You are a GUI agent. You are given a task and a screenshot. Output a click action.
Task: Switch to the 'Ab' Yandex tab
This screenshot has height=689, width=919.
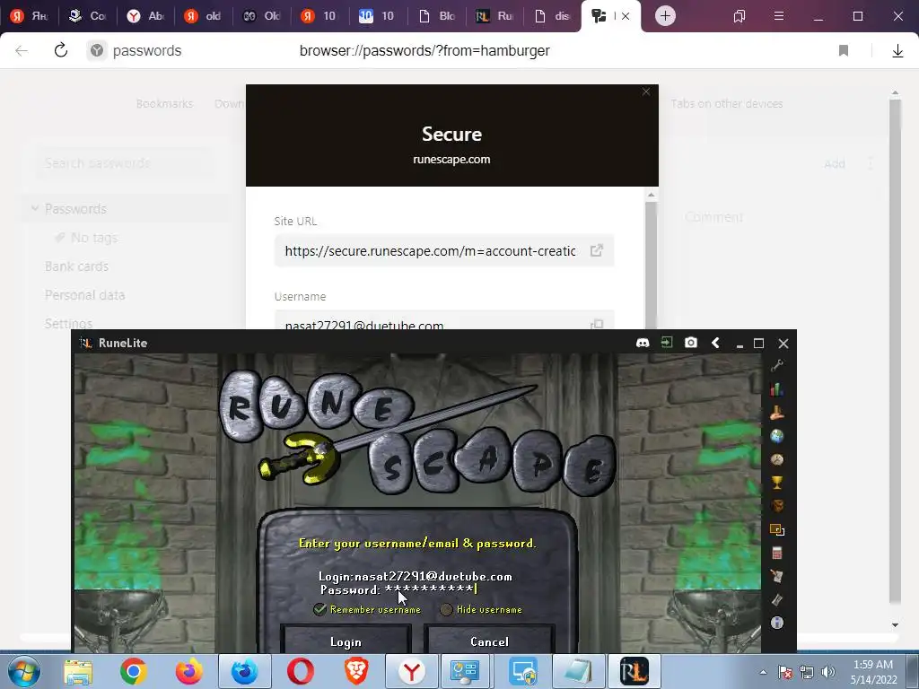(x=145, y=16)
